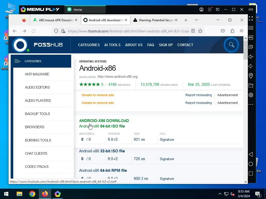Close the ABCmouse APK Download tab
This screenshot has height=199, width=266.
point(76,20)
